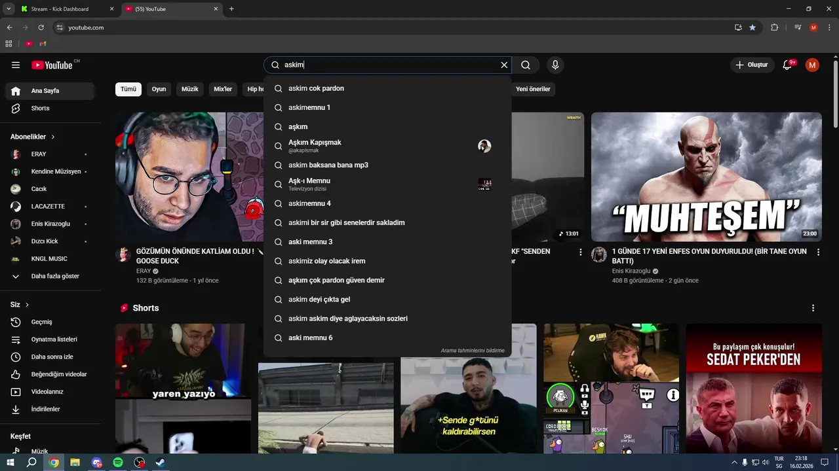
Task: Choose the Aşkım Kapışmak channel suggestion
Action: pyautogui.click(x=387, y=146)
